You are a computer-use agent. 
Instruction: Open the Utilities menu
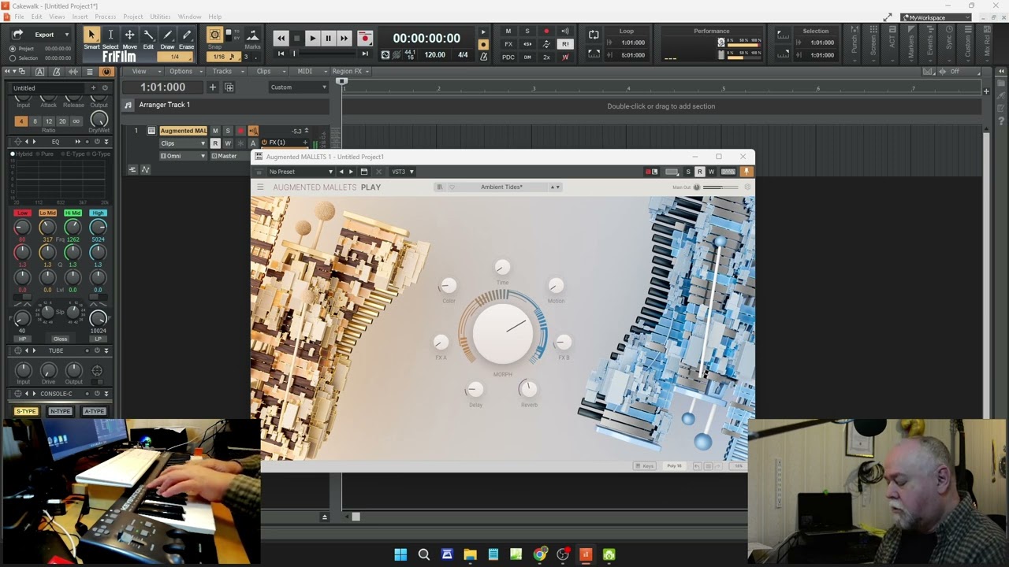[x=160, y=17]
